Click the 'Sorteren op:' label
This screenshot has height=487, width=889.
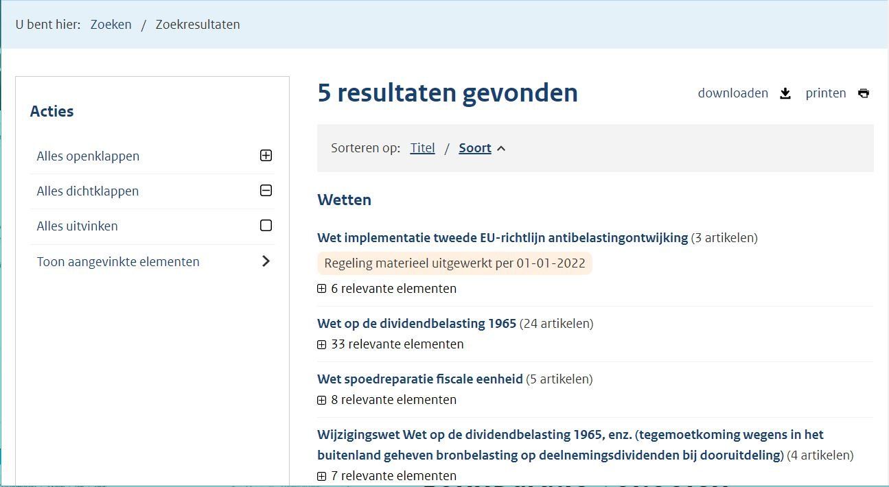[366, 148]
